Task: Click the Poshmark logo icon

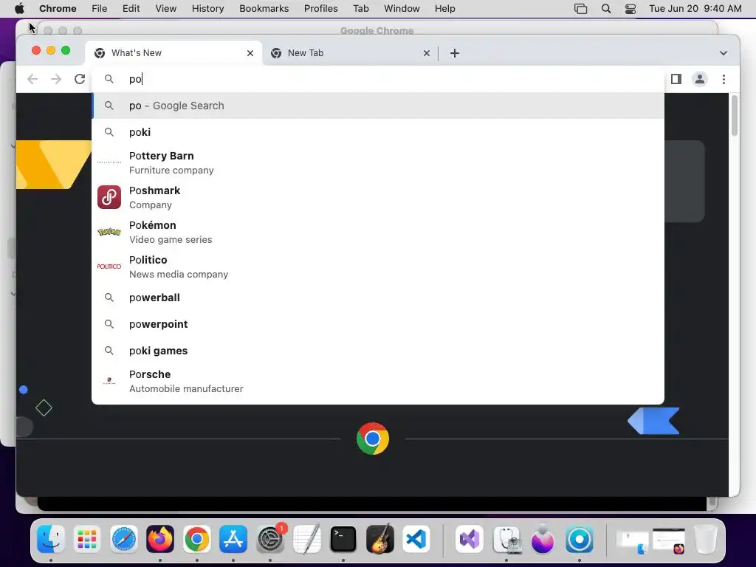Action: [x=109, y=197]
